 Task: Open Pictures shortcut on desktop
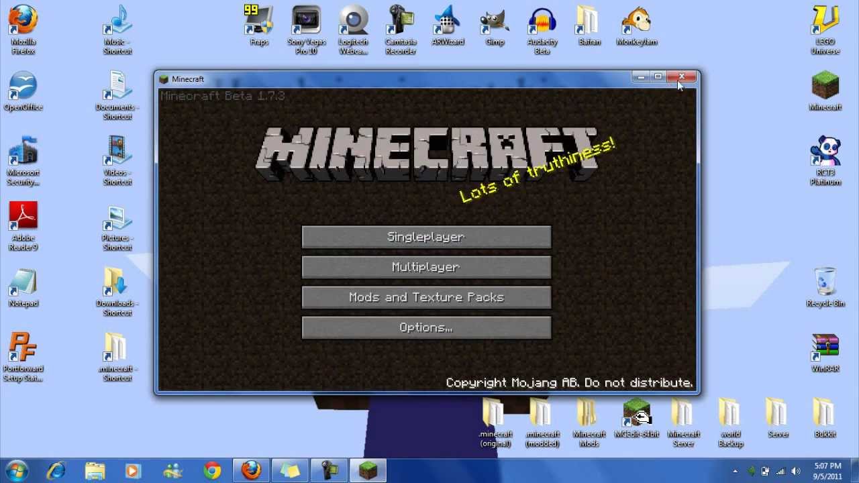pyautogui.click(x=117, y=226)
